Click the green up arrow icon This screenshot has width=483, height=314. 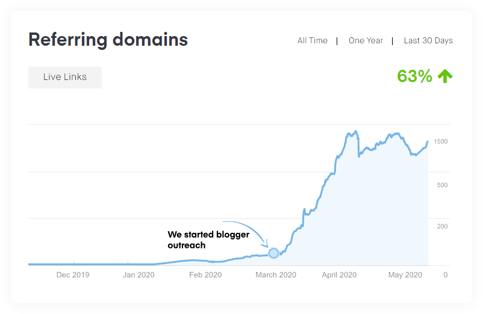click(x=445, y=76)
